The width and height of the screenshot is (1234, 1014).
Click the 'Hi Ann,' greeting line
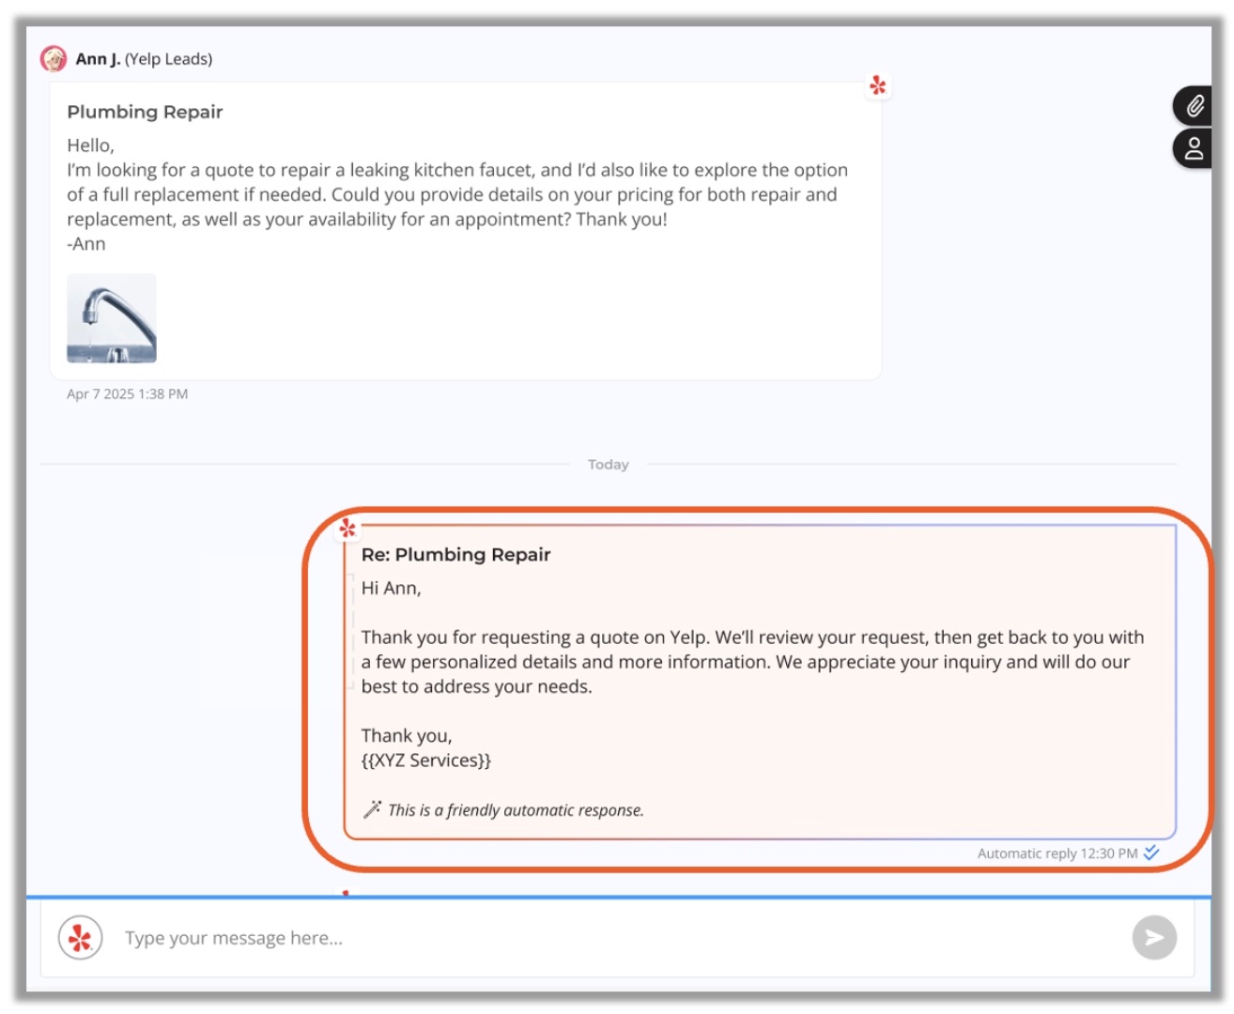391,589
